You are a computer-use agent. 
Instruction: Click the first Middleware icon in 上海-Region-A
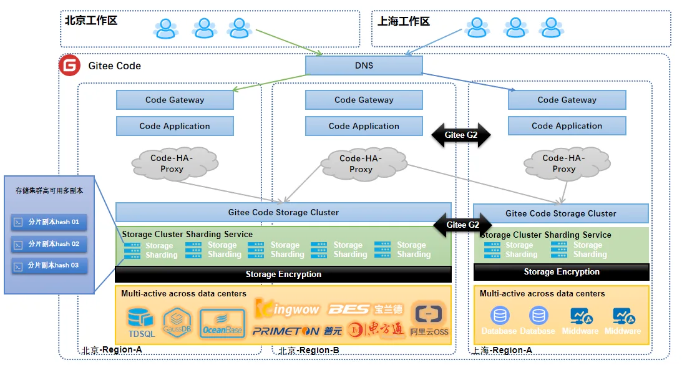coord(581,316)
